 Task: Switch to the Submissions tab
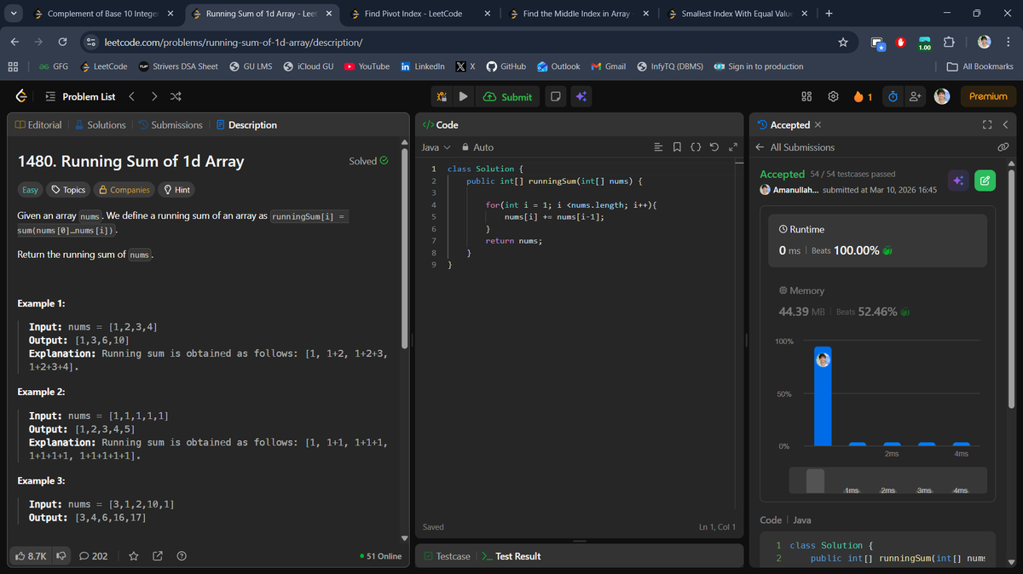[170, 125]
